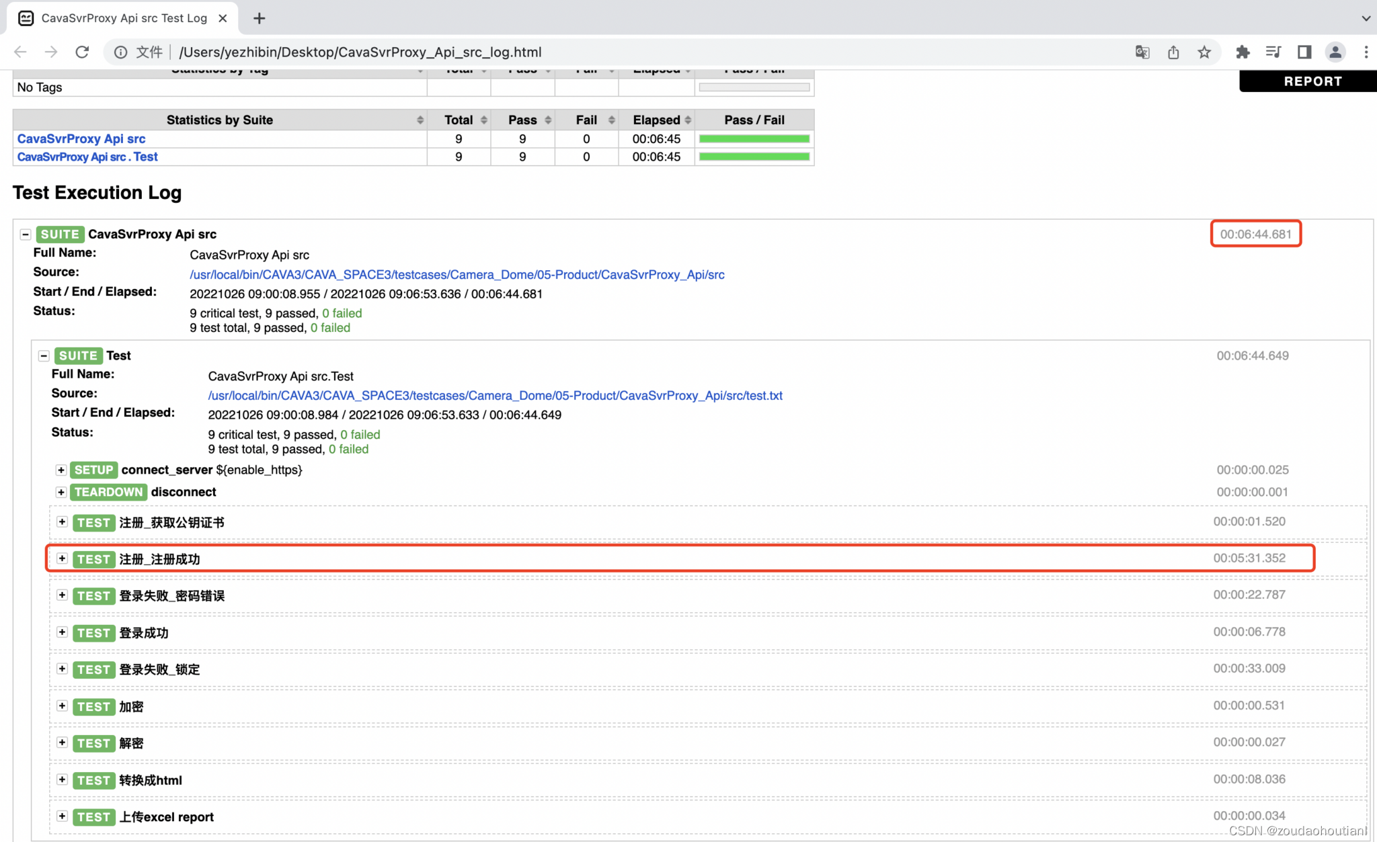Expand the disconnect TEARDOWN keyword
Viewport: 1377px width, 842px height.
(x=61, y=492)
